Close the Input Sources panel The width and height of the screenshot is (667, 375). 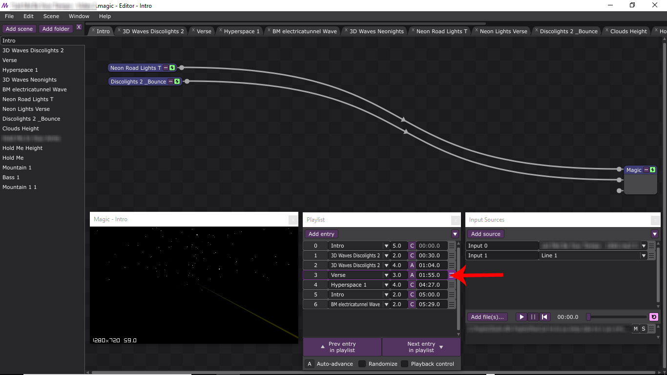click(655, 220)
